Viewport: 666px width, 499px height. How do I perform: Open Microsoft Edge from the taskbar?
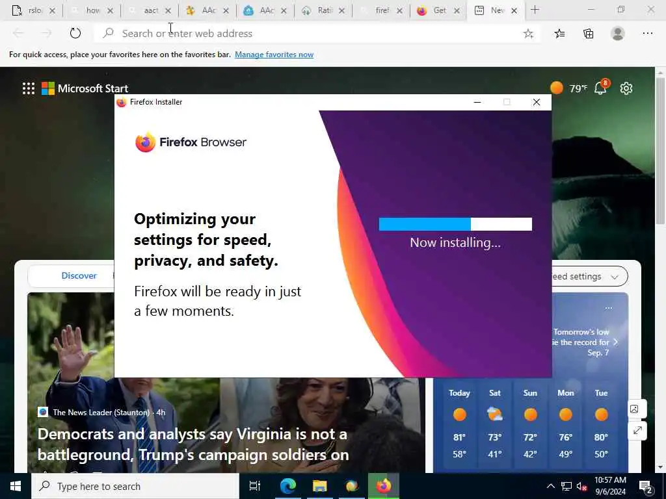click(287, 486)
